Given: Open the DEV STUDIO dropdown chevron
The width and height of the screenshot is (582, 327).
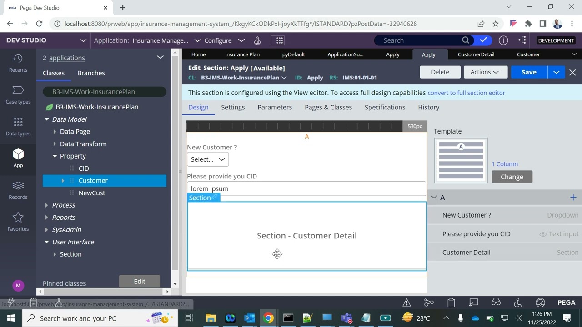Looking at the screenshot, I should click(83, 40).
